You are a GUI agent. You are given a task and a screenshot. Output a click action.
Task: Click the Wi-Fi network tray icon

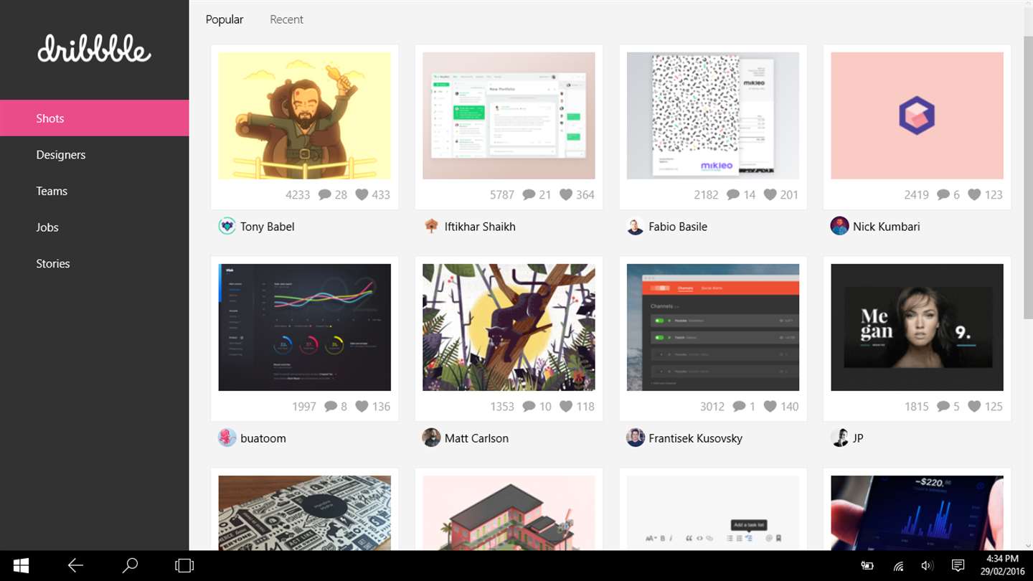[x=897, y=566]
